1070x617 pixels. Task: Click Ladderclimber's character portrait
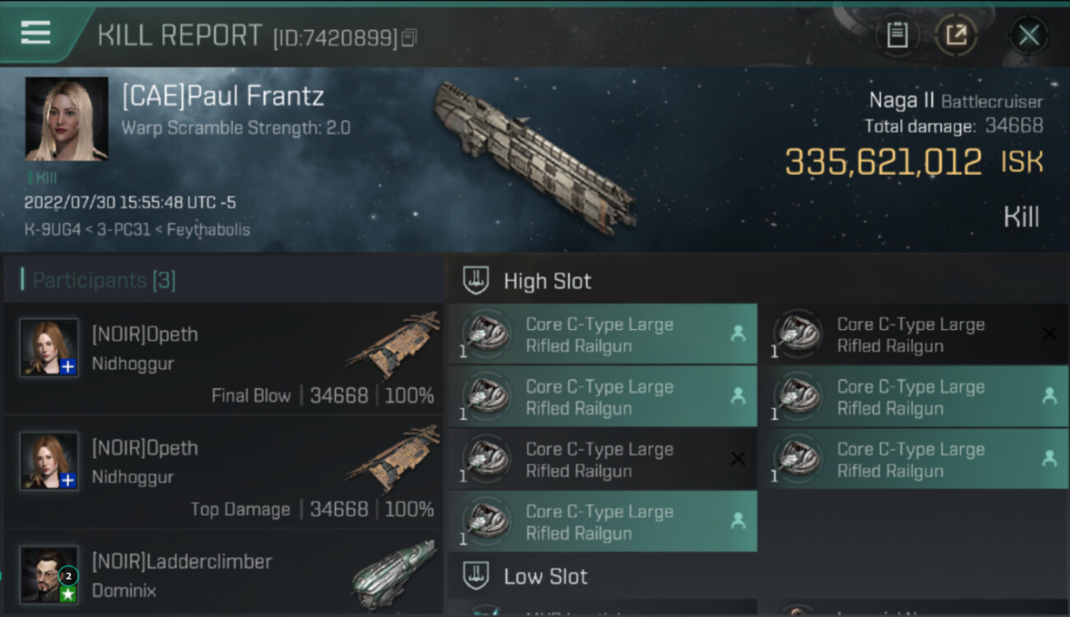pos(49,573)
